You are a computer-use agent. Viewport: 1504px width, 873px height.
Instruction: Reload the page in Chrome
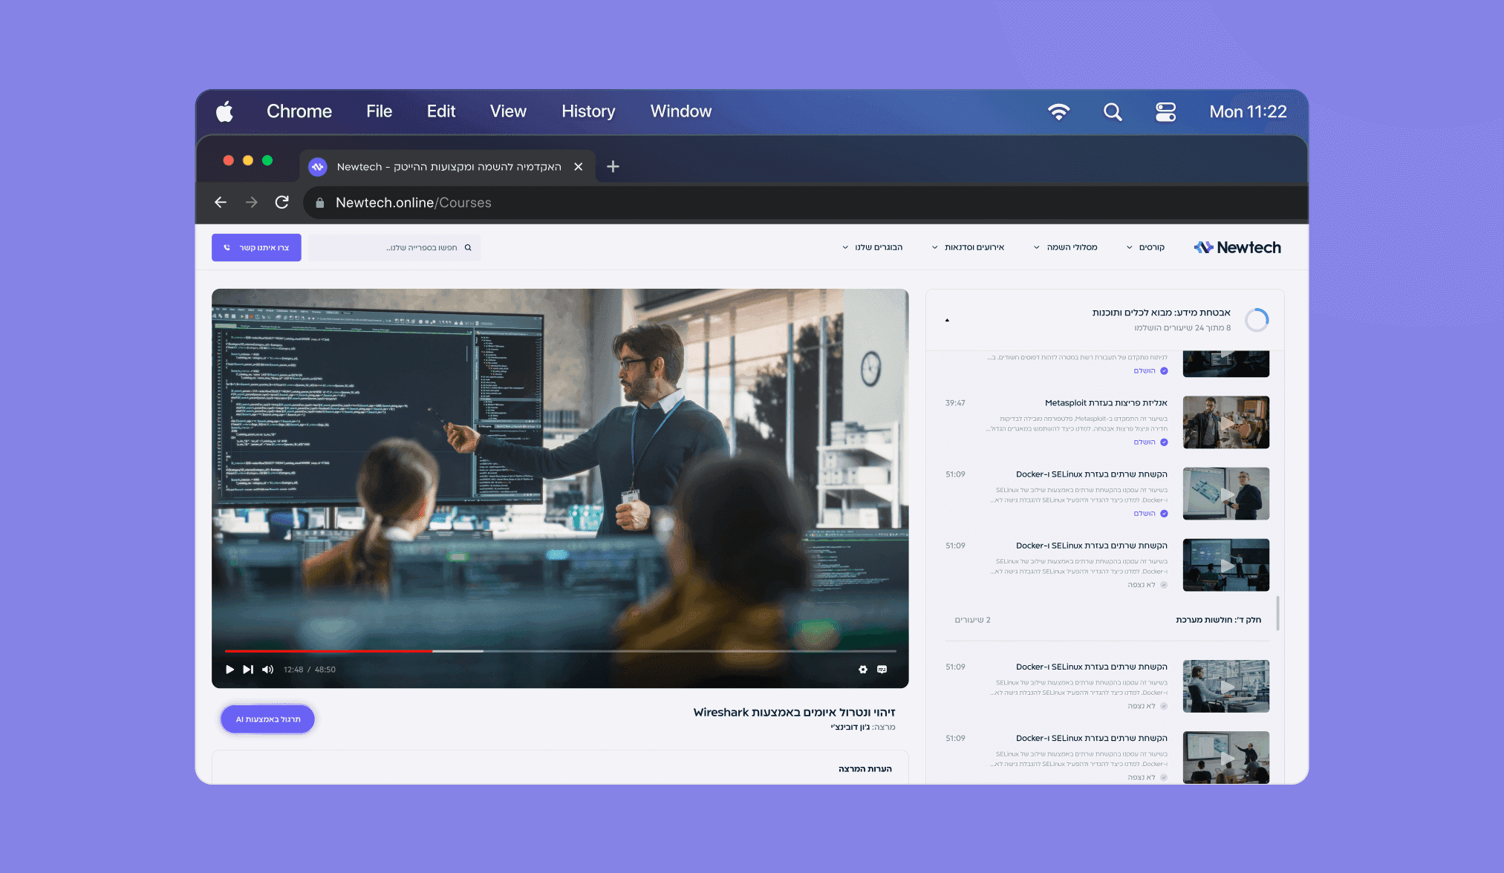(281, 203)
